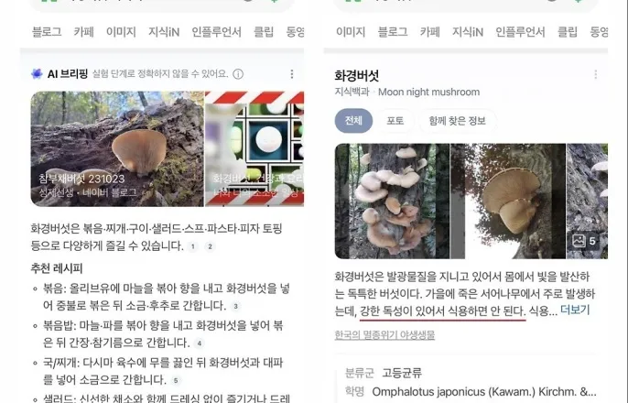The width and height of the screenshot is (628, 403).
Task: Select the 포토 filter chip
Action: tap(395, 121)
